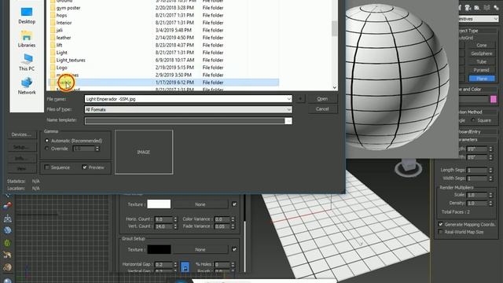Click the Scale multiplier value field
The width and height of the screenshot is (503, 283).
pyautogui.click(x=477, y=195)
